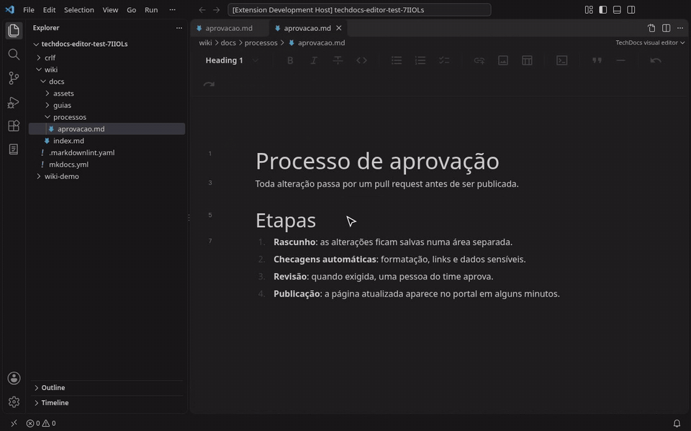Go back with the left arrow
Screen dimensions: 691x431
click(x=202, y=9)
